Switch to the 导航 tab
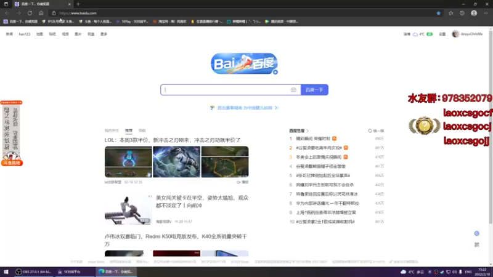493x277 pixels. [142, 130]
